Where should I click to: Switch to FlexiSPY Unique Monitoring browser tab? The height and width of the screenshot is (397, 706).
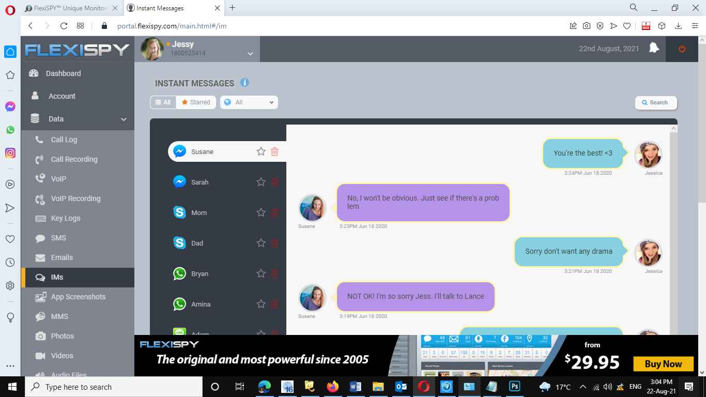click(x=71, y=8)
